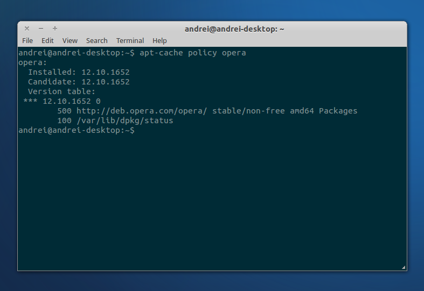The height and width of the screenshot is (291, 424).
Task: Minimize the terminal using the dash icon
Action: pyautogui.click(x=41, y=29)
